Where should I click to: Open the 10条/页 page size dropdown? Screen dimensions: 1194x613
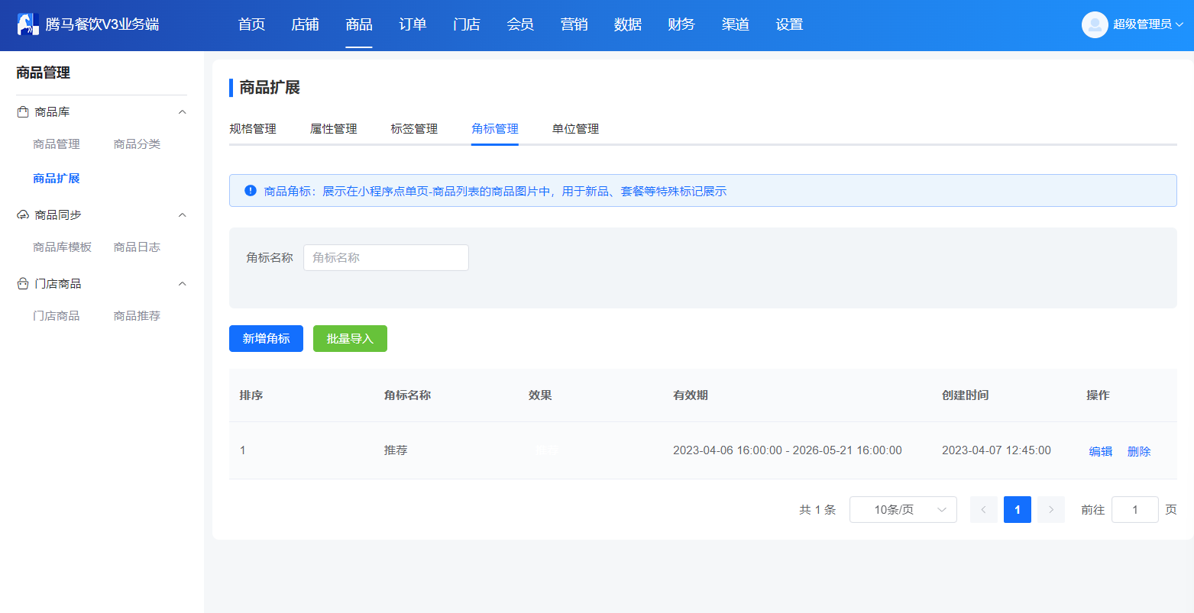click(x=903, y=509)
